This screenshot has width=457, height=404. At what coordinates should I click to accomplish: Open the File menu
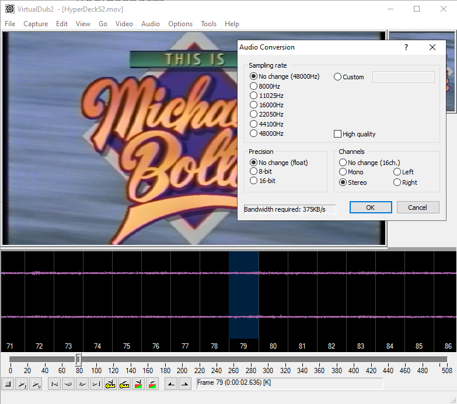click(10, 24)
